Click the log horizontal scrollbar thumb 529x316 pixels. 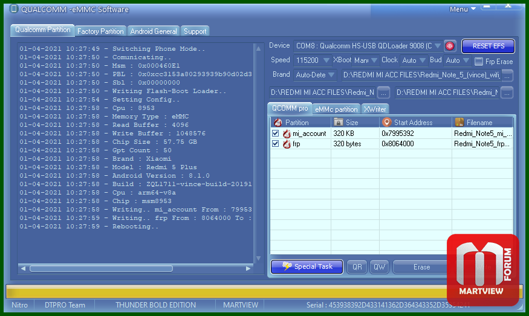tap(101, 268)
